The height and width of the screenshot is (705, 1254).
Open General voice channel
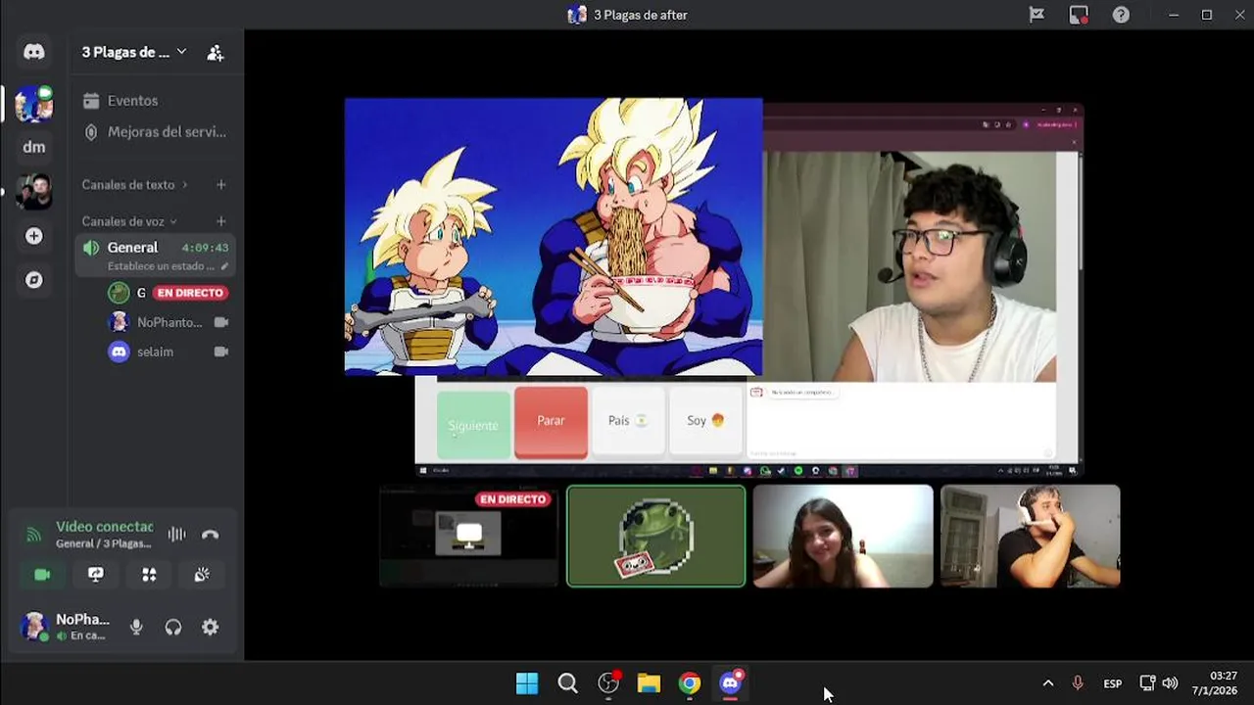156,256
